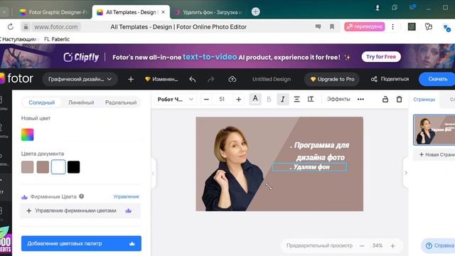This screenshot has height=256, width=455.
Task: Toggle italic formatting I
Action: [x=283, y=100]
